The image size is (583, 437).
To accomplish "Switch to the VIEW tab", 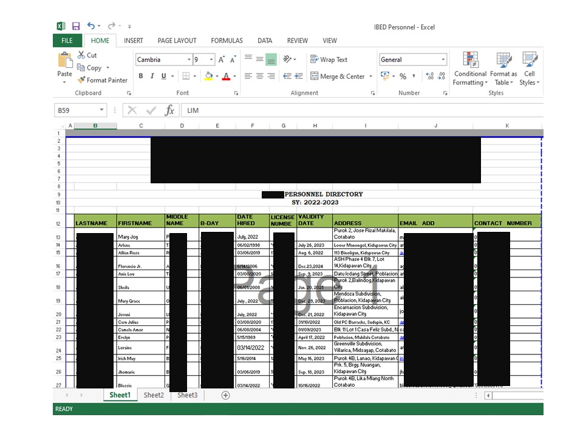I will click(330, 41).
